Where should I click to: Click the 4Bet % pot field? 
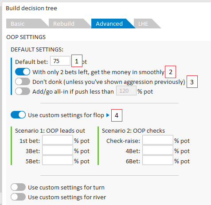click(158, 150)
